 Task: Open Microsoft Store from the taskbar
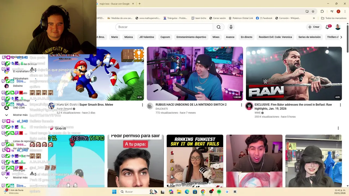click(195, 192)
